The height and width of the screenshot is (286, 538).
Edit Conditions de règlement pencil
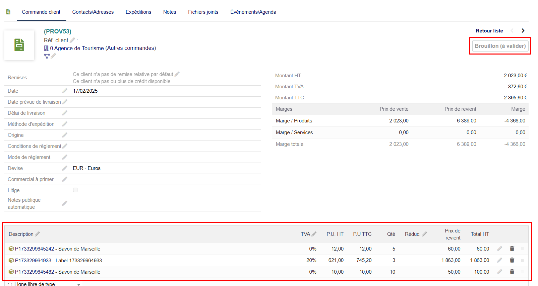coord(65,146)
